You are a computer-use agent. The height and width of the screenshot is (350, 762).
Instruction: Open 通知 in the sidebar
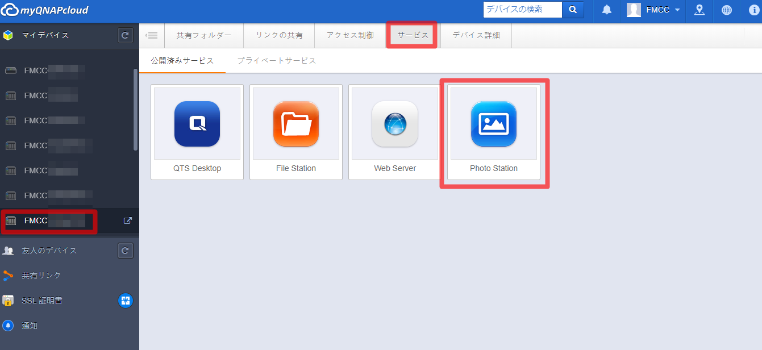click(x=30, y=326)
